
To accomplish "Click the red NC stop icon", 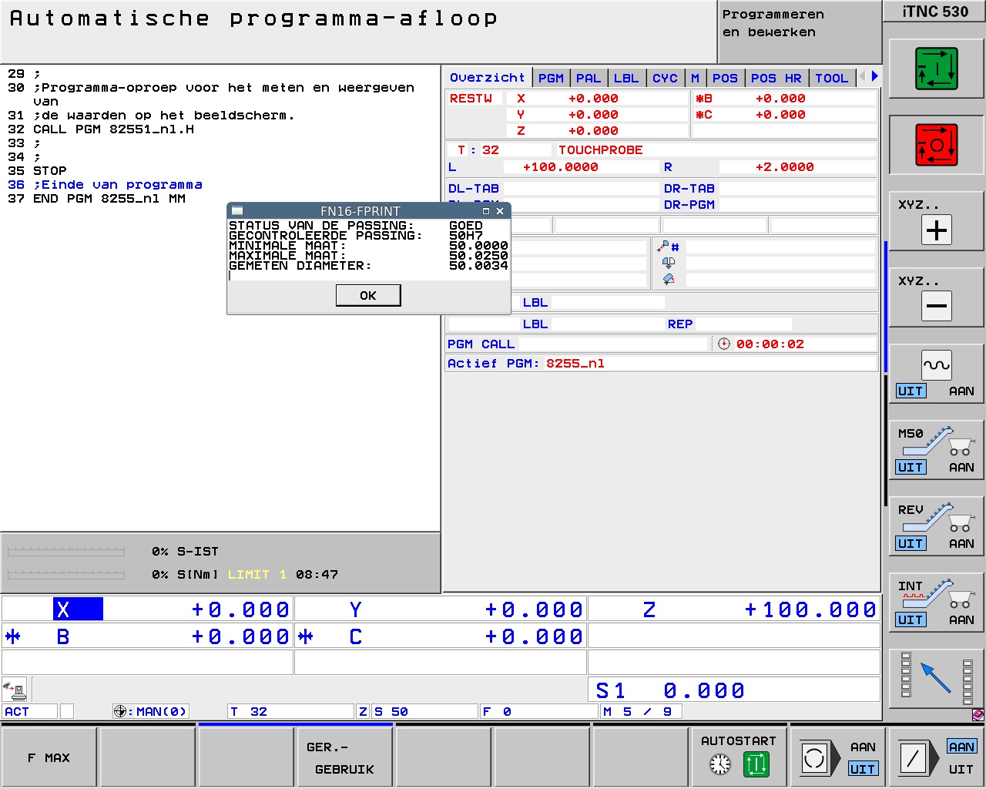I will tap(937, 144).
